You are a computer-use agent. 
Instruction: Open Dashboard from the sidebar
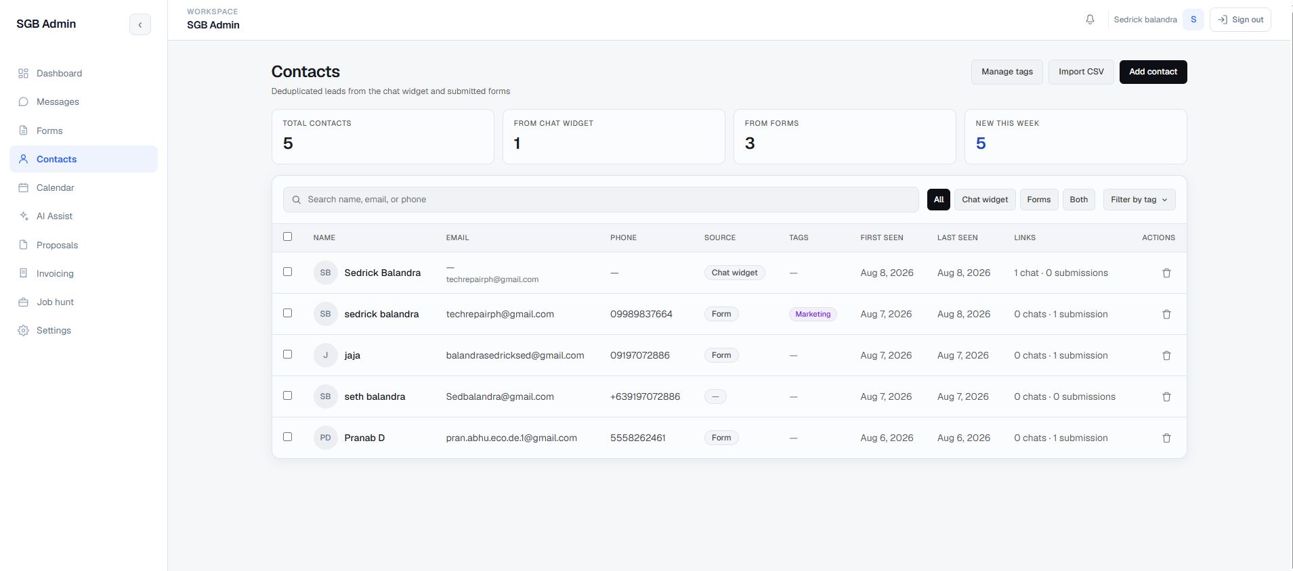pos(83,73)
